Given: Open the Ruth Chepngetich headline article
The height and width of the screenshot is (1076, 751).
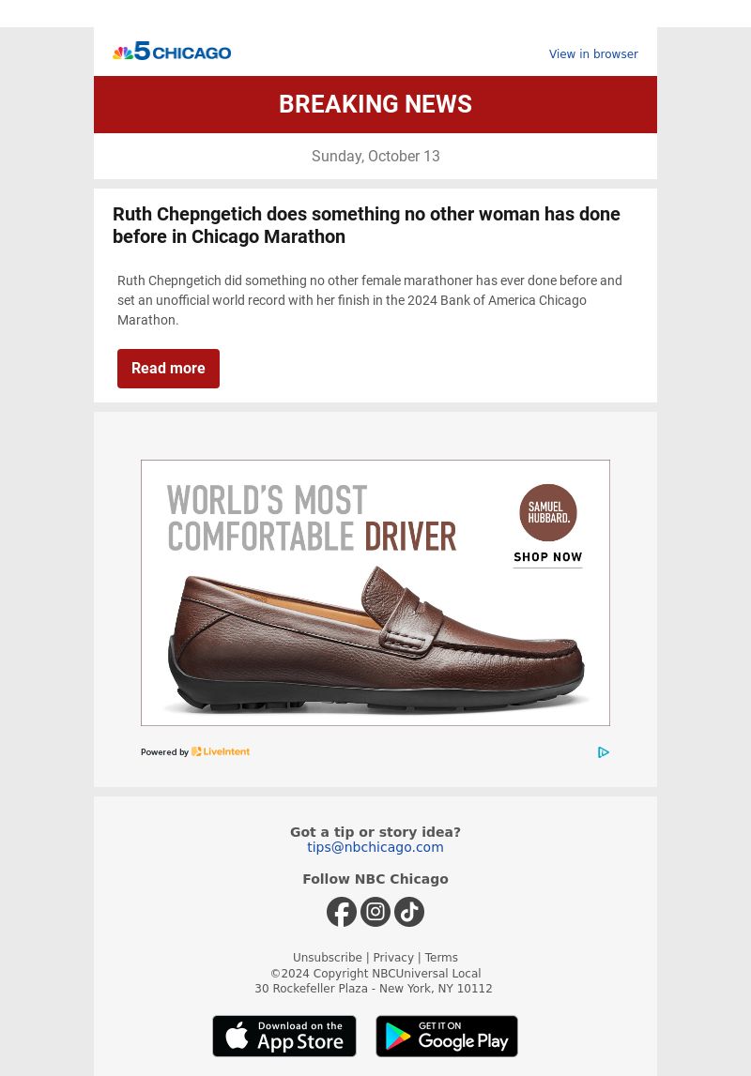Looking at the screenshot, I should click(x=366, y=225).
